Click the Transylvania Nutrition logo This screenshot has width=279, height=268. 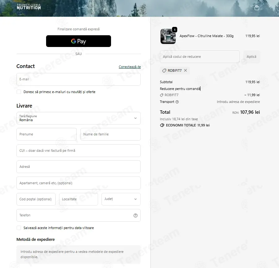click(x=29, y=7)
